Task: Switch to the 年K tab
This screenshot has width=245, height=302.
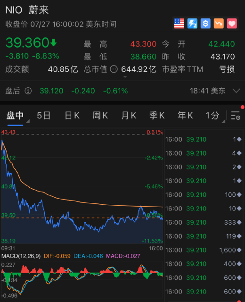Action: click(185, 116)
